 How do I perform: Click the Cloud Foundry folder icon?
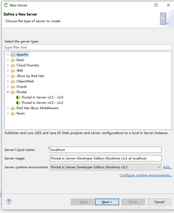point(13,65)
